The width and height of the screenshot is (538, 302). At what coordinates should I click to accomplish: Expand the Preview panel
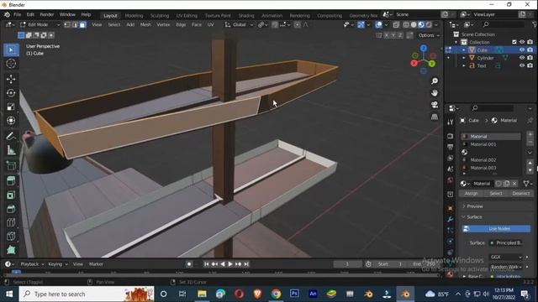(474, 206)
